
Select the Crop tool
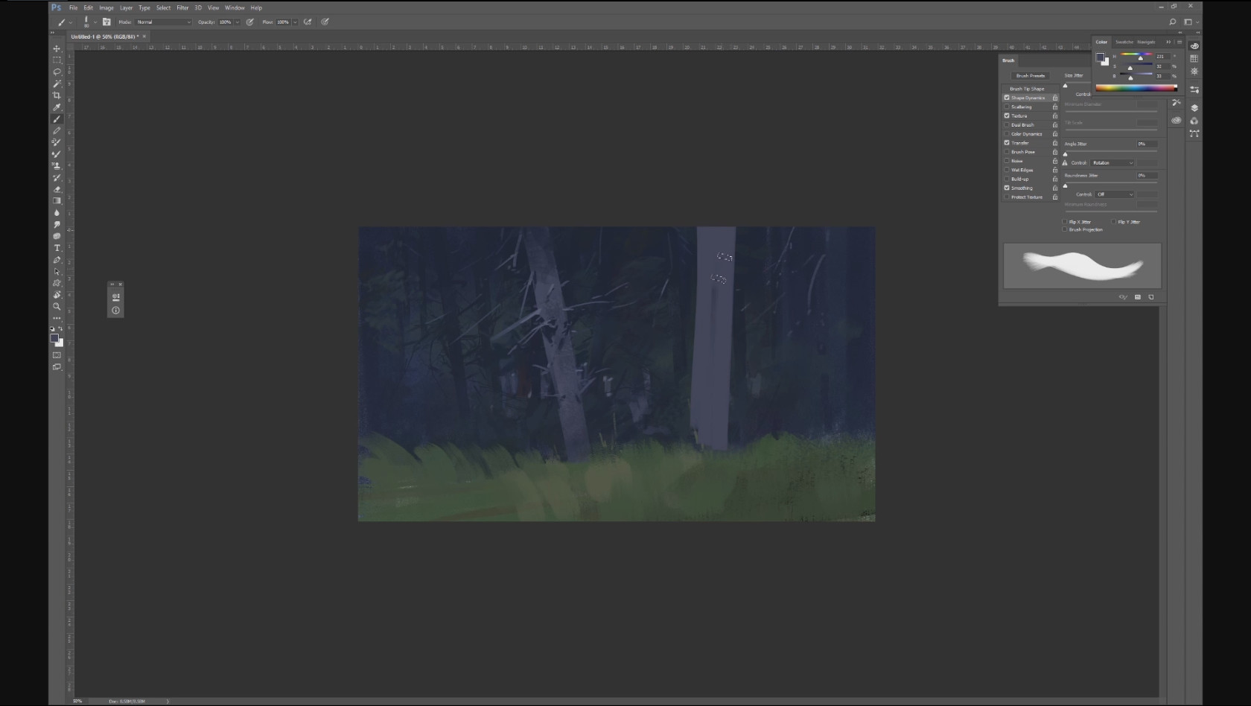pyautogui.click(x=57, y=95)
